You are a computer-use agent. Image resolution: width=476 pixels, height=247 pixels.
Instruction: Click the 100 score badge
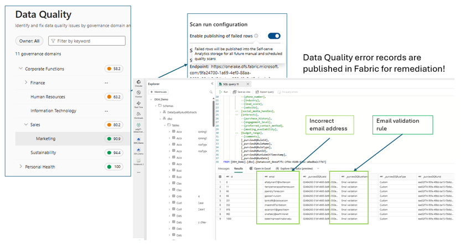pyautogui.click(x=114, y=167)
